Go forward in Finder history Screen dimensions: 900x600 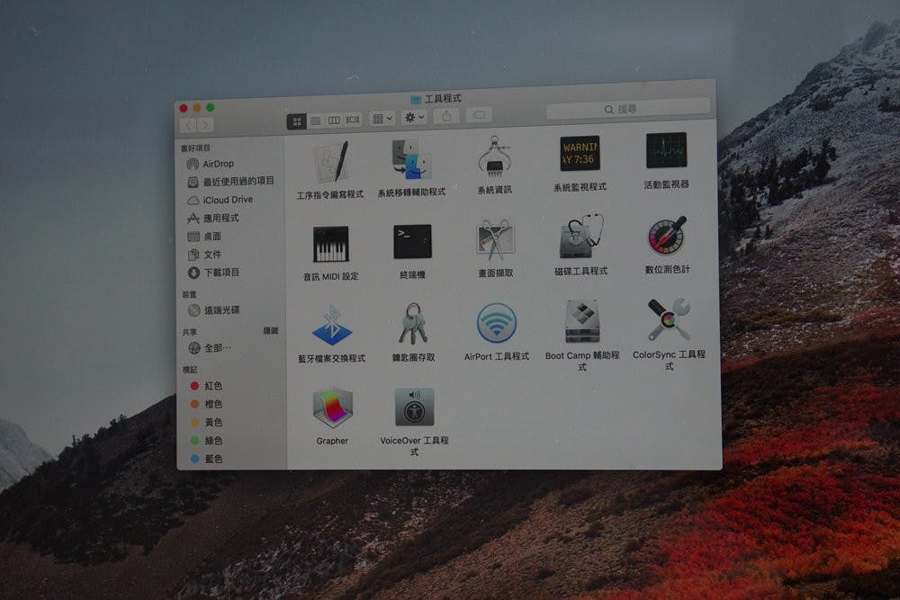(205, 124)
